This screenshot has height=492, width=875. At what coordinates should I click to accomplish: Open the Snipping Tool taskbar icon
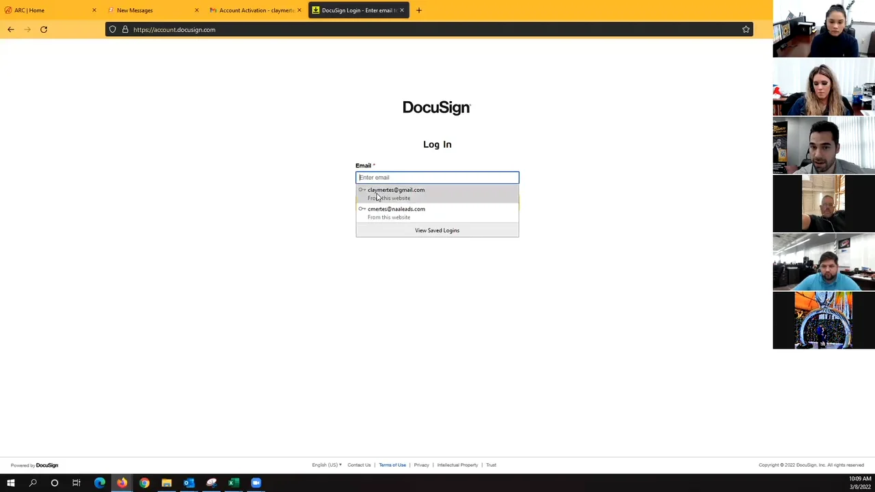coord(211,483)
